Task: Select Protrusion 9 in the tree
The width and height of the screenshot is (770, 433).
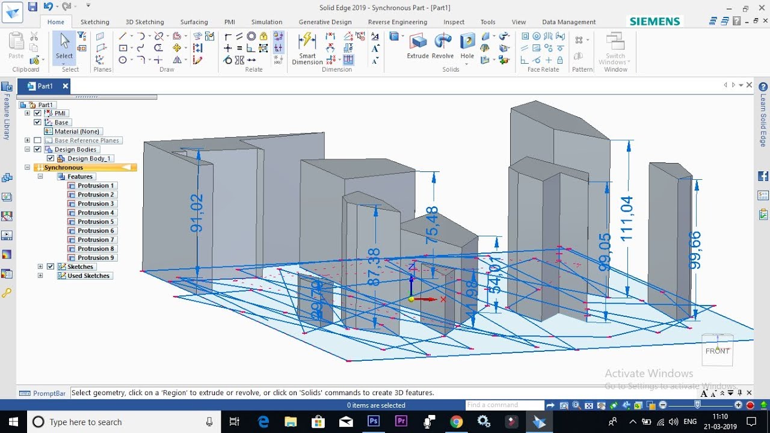Action: [x=92, y=257]
